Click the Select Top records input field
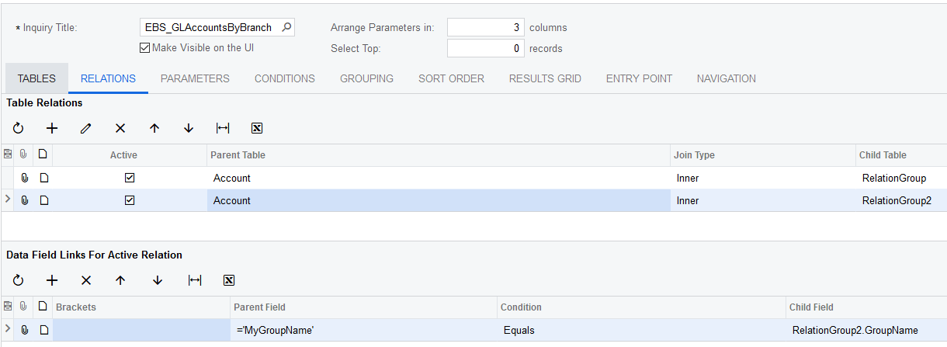Image resolution: width=947 pixels, height=347 pixels. click(486, 48)
